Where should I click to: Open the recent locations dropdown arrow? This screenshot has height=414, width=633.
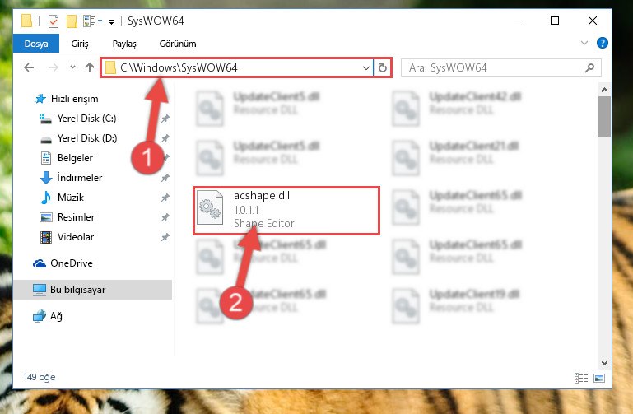[x=72, y=67]
